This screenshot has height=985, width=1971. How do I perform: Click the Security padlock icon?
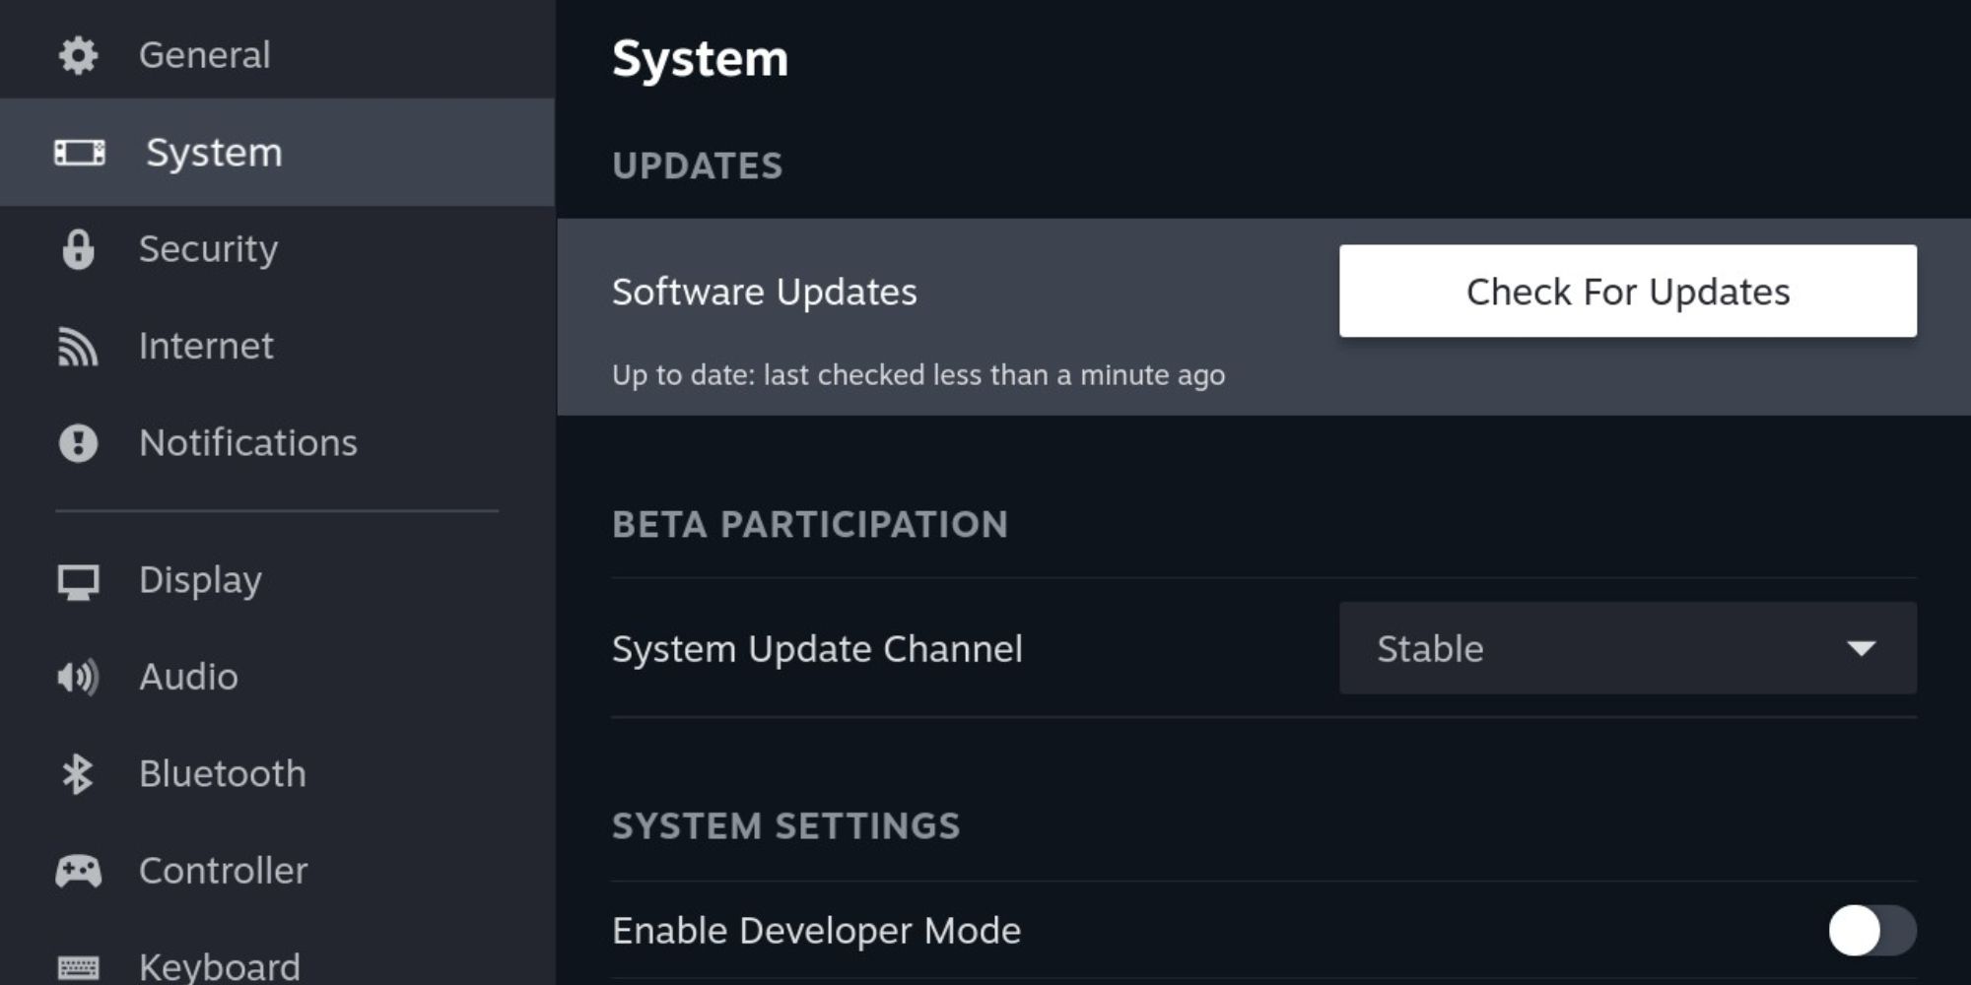tap(78, 249)
